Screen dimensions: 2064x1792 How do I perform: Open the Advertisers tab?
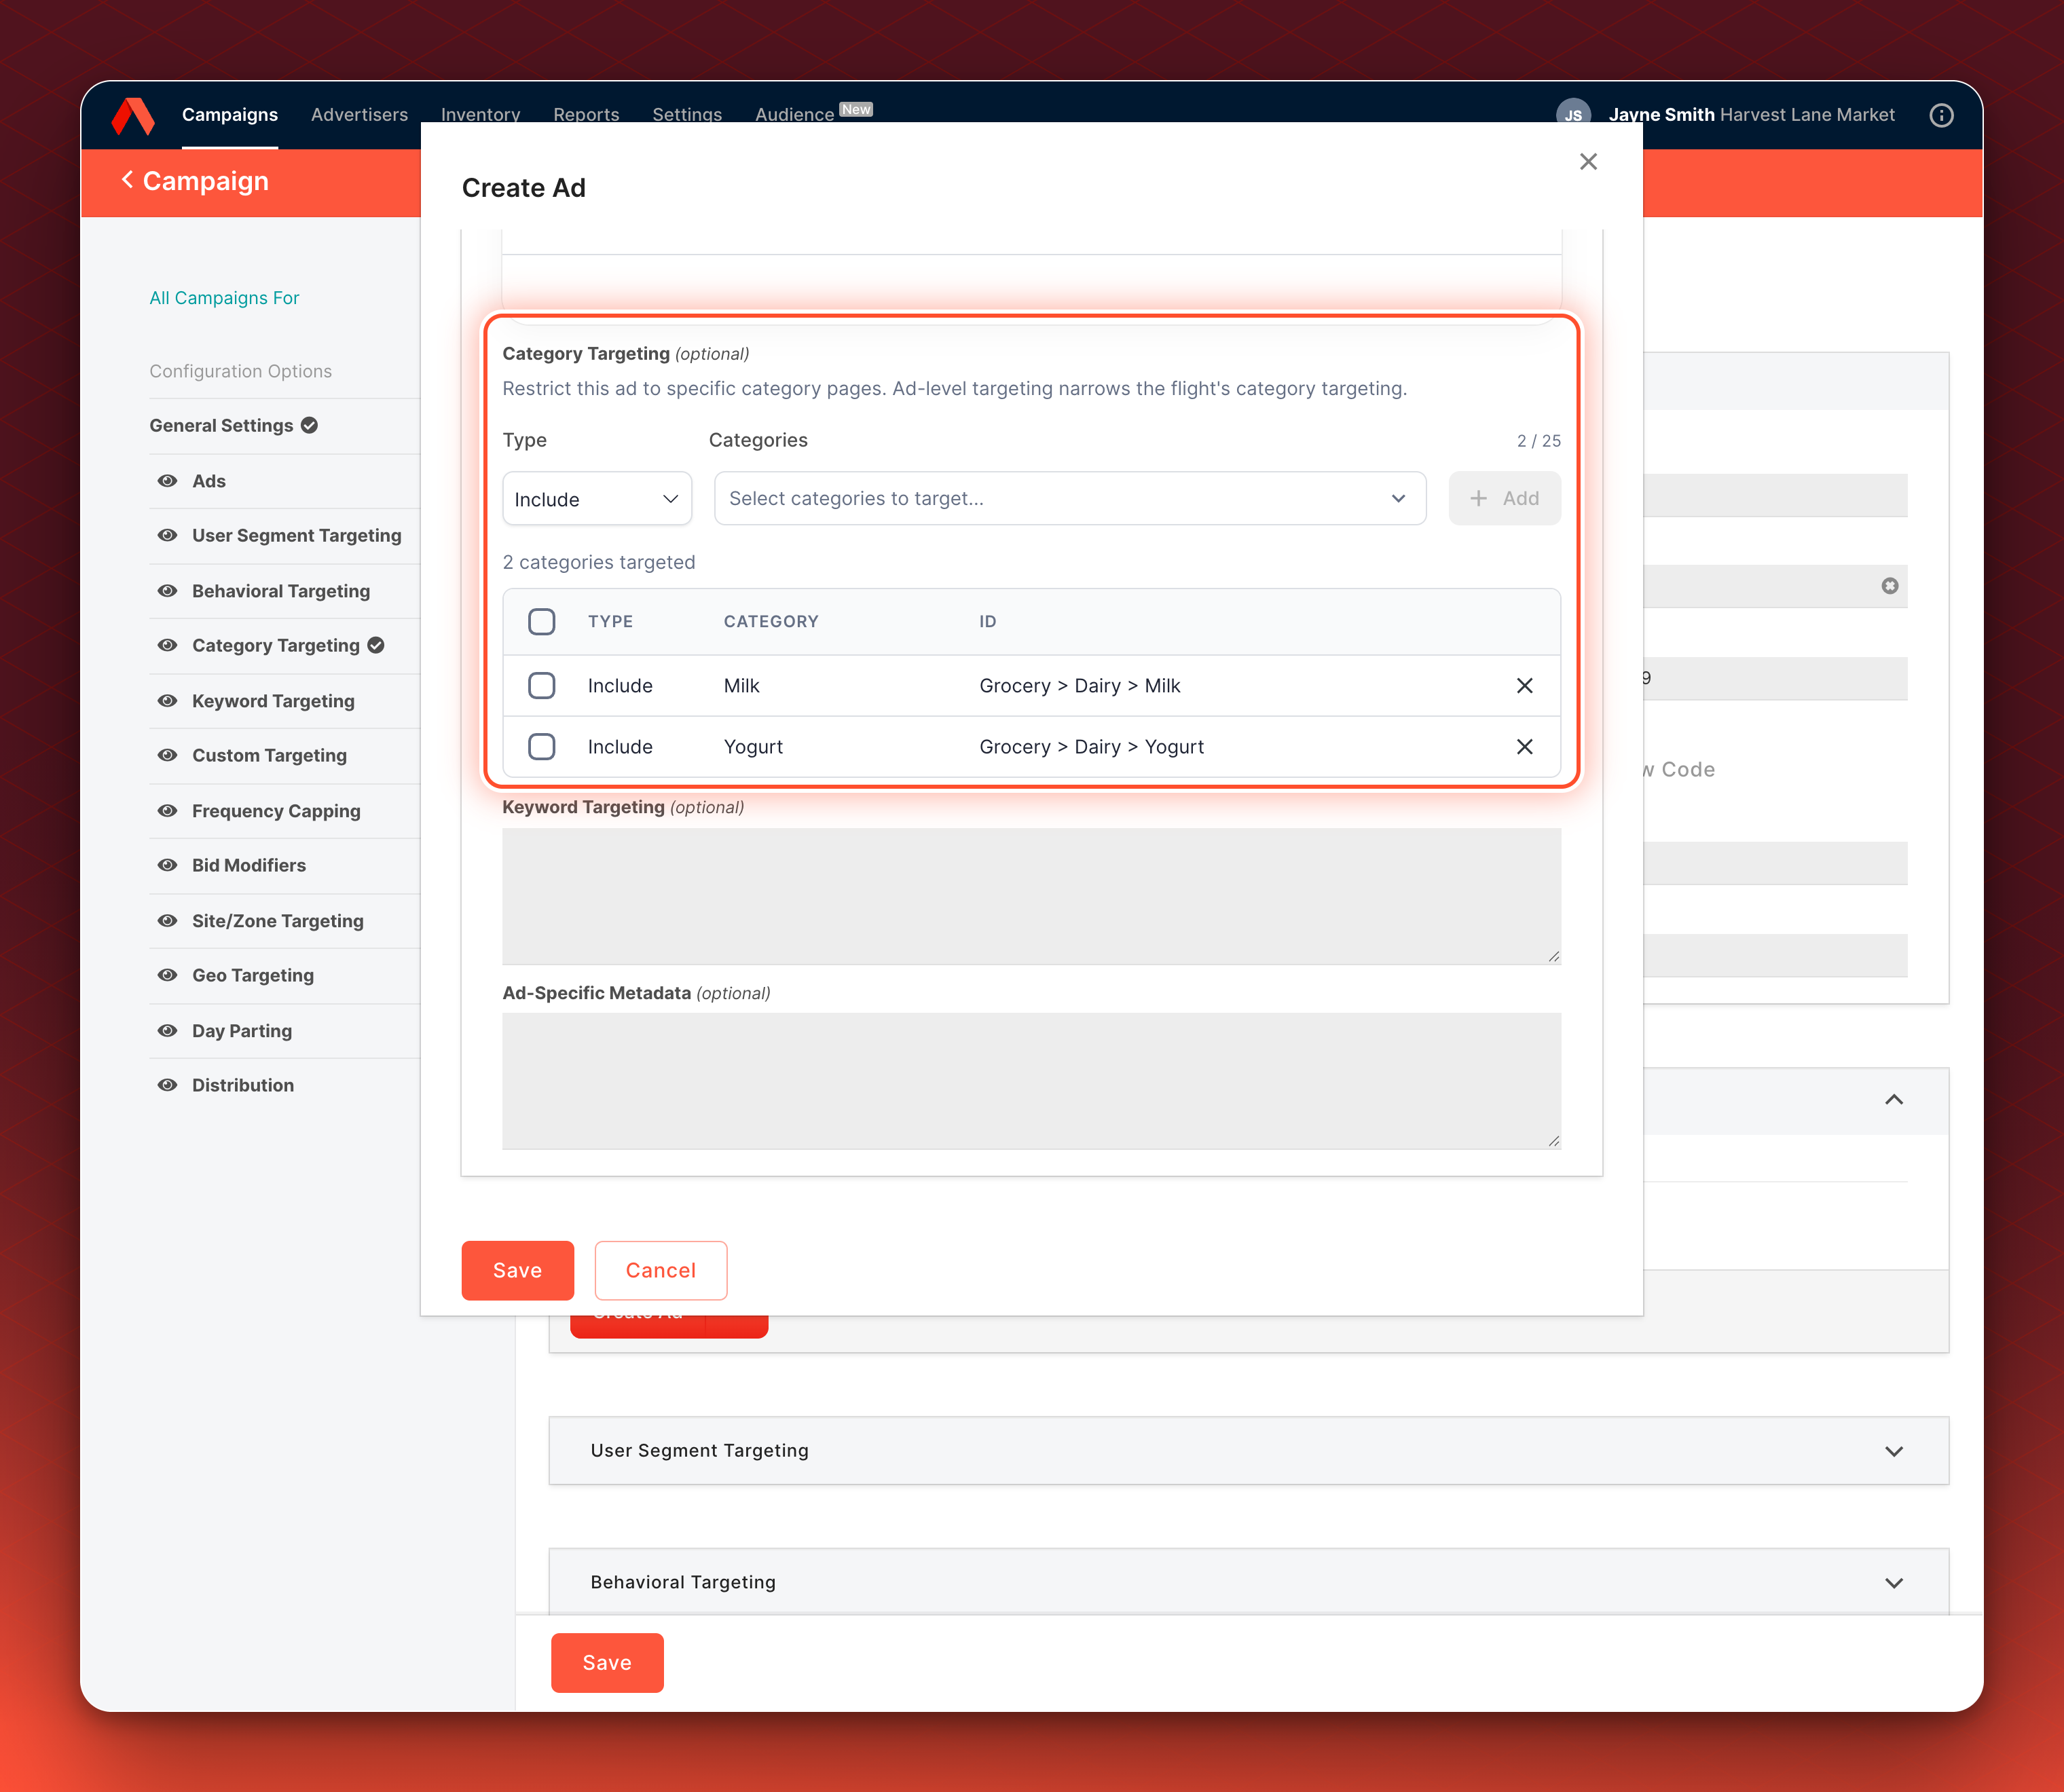pos(360,115)
